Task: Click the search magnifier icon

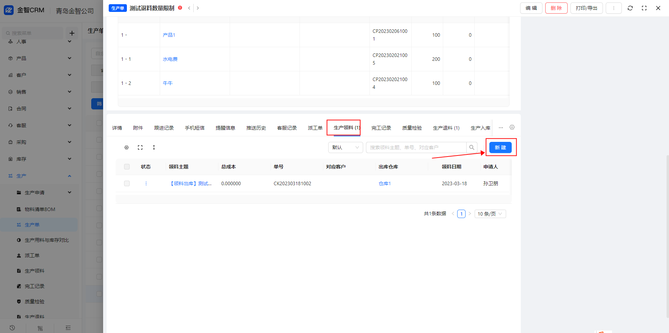Action: [472, 147]
